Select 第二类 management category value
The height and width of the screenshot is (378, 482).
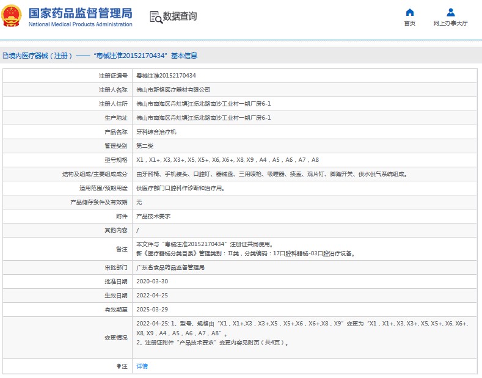click(145, 146)
